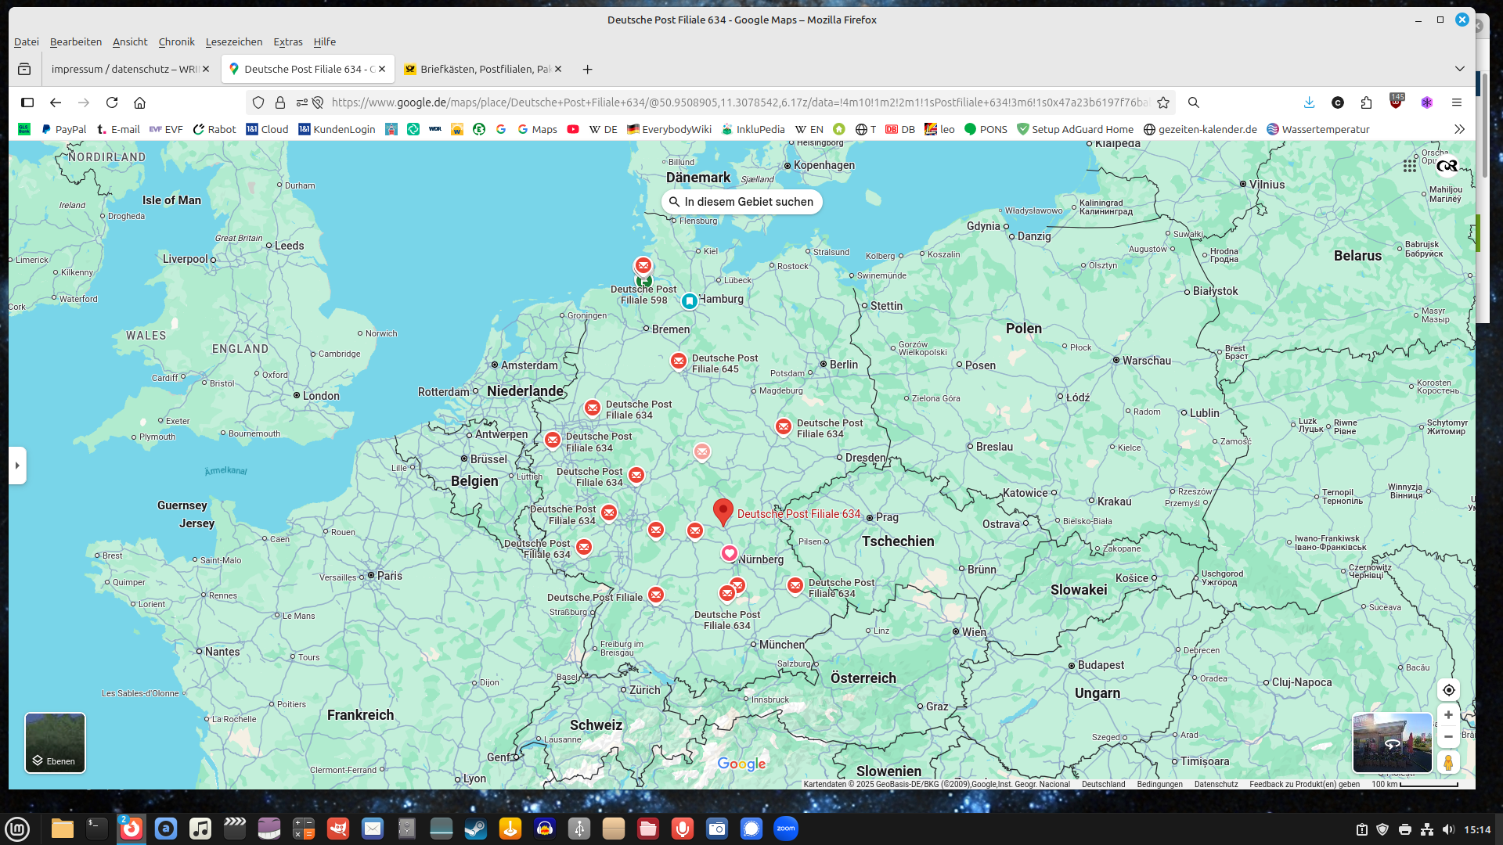Screen dimensions: 1503x845
Task: Close the 'Deutsche Post Filiale 634' tab
Action: [382, 69]
